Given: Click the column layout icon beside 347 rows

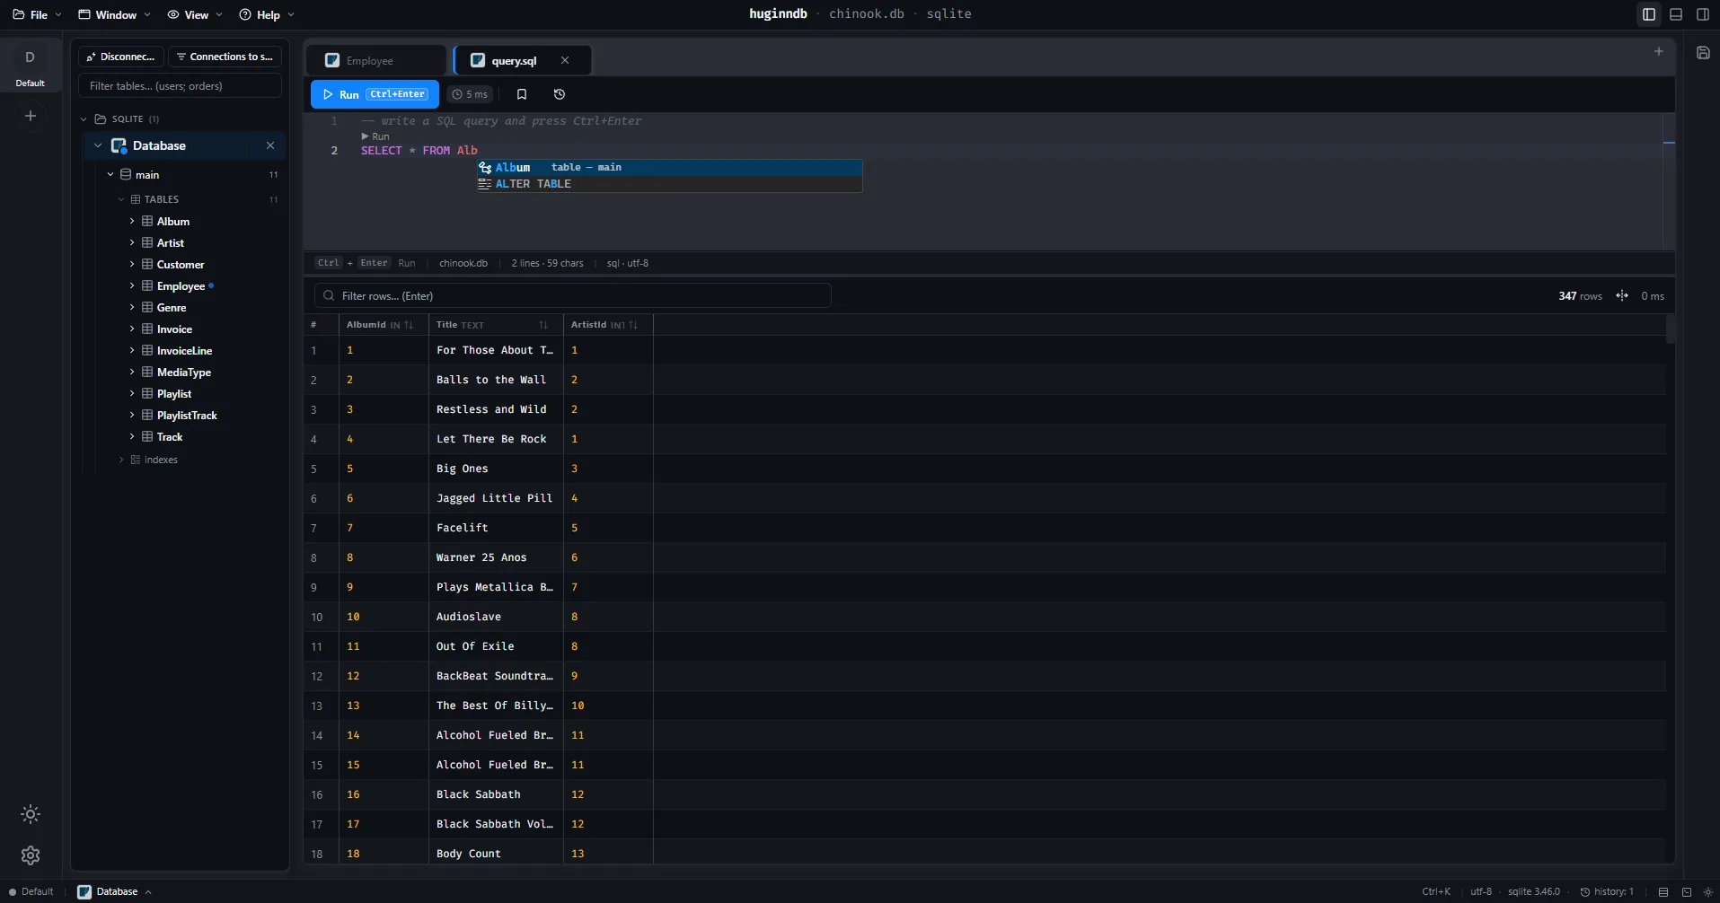Looking at the screenshot, I should tap(1622, 296).
